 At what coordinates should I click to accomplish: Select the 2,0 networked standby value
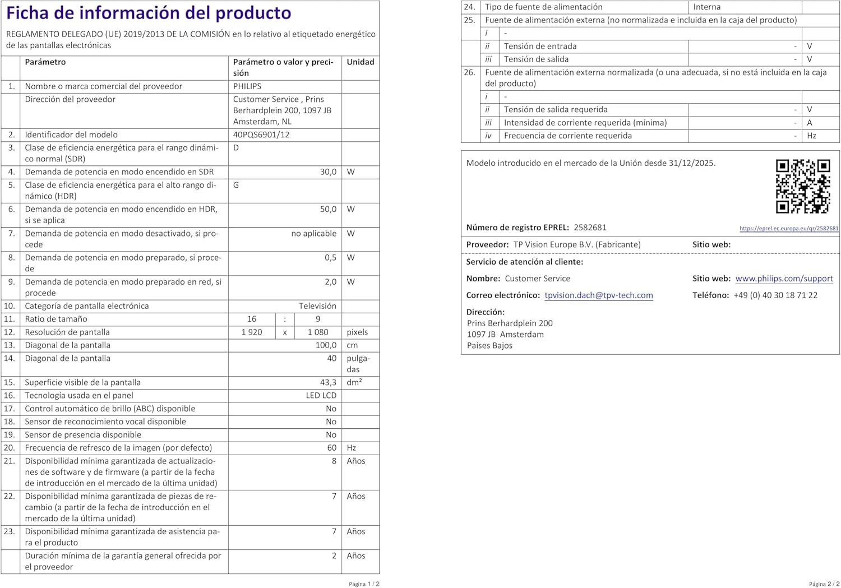(330, 282)
